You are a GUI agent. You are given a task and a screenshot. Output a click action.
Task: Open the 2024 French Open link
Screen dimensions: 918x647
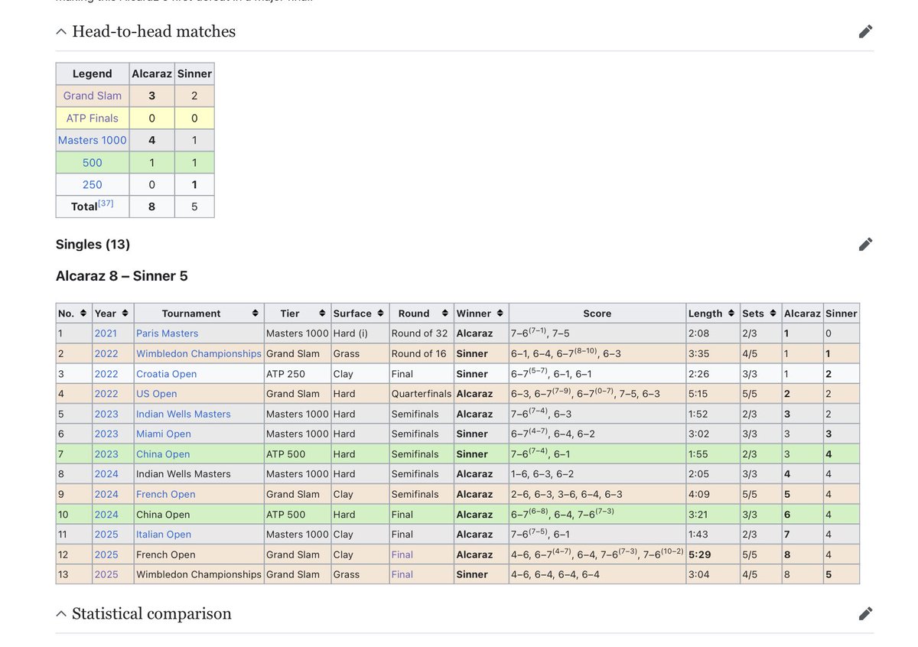click(166, 494)
